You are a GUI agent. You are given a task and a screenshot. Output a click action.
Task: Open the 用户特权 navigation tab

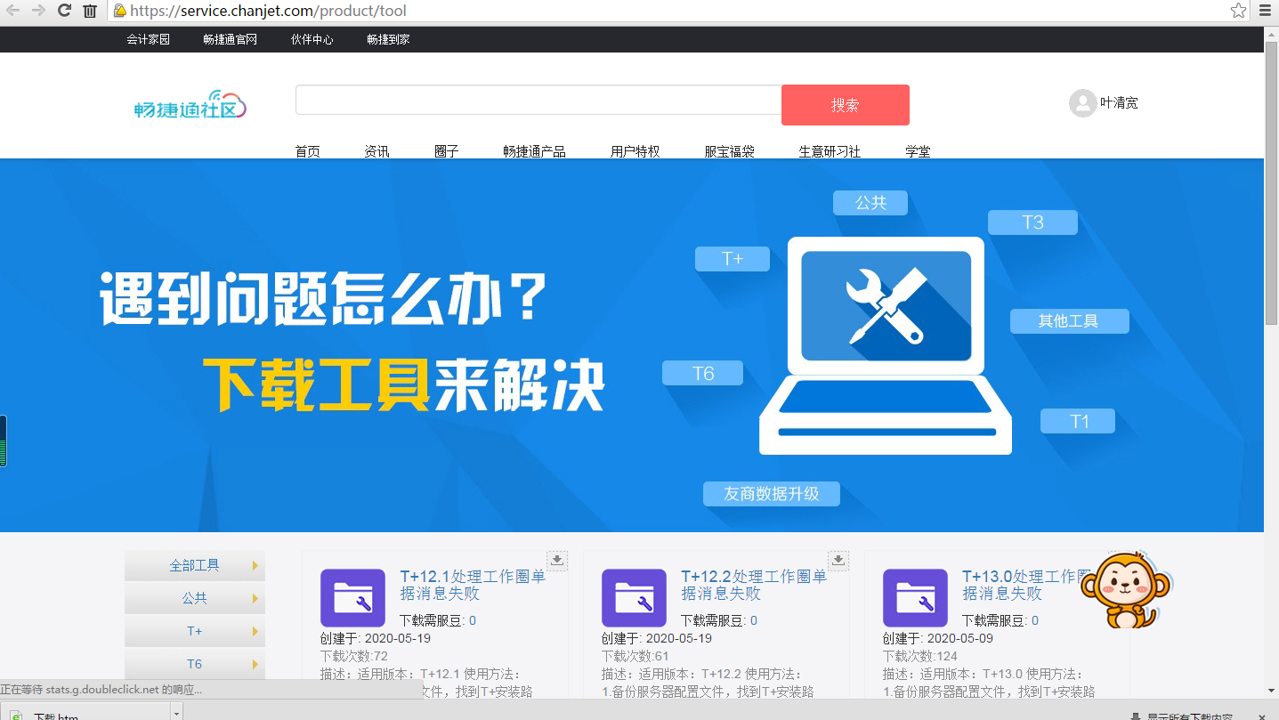(635, 151)
